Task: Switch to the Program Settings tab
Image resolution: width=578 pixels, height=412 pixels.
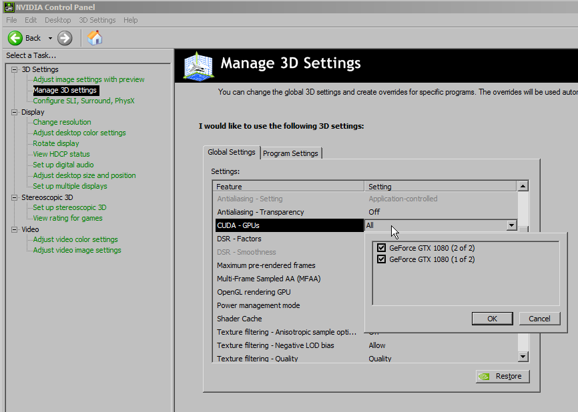Action: point(290,153)
